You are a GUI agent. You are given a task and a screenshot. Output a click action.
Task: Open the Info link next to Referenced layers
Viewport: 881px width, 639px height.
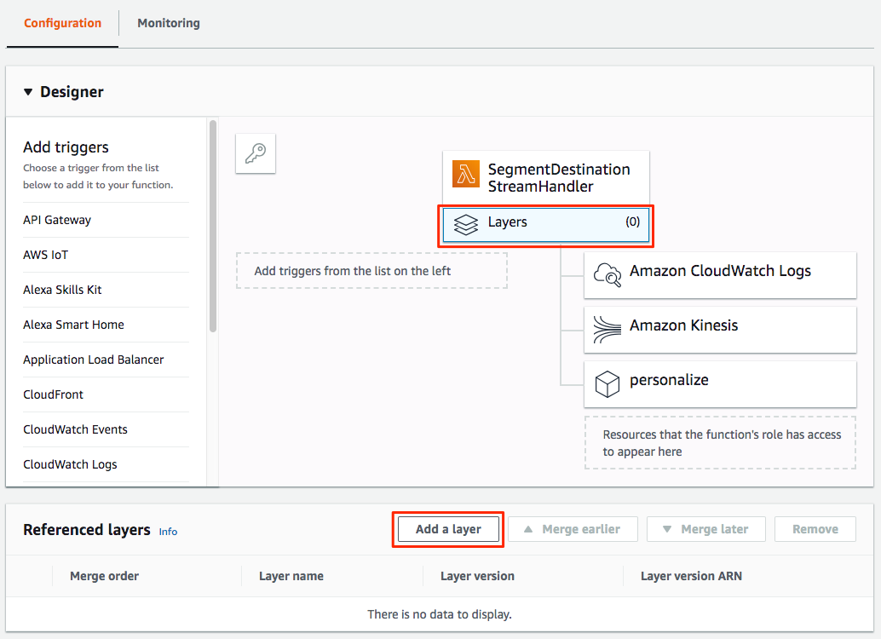167,531
